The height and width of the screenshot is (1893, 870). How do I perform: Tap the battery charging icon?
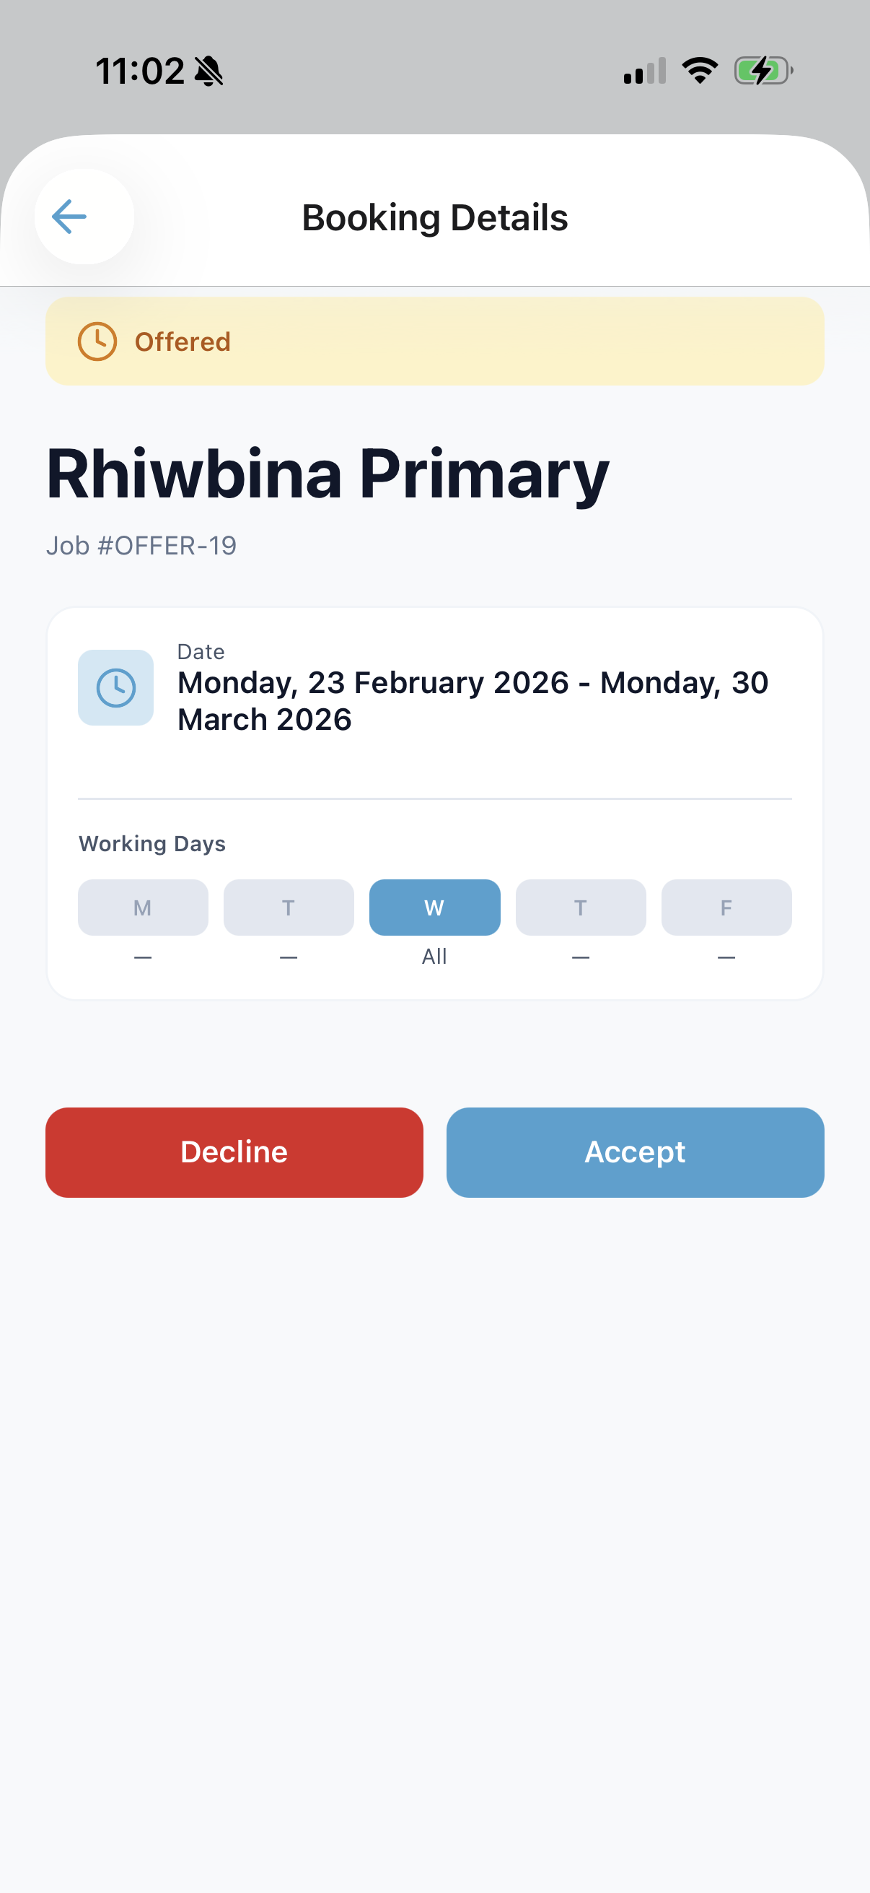tap(764, 71)
